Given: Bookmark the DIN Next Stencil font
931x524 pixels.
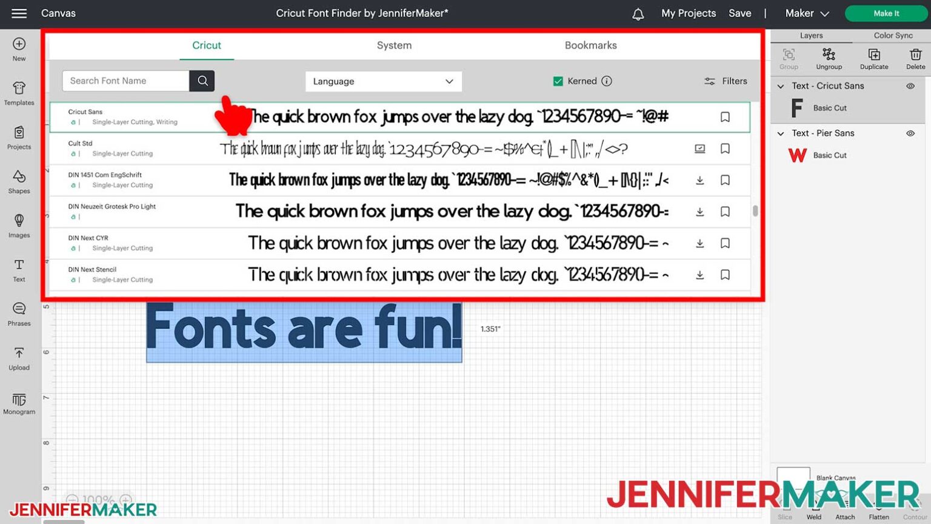Looking at the screenshot, I should pos(725,275).
